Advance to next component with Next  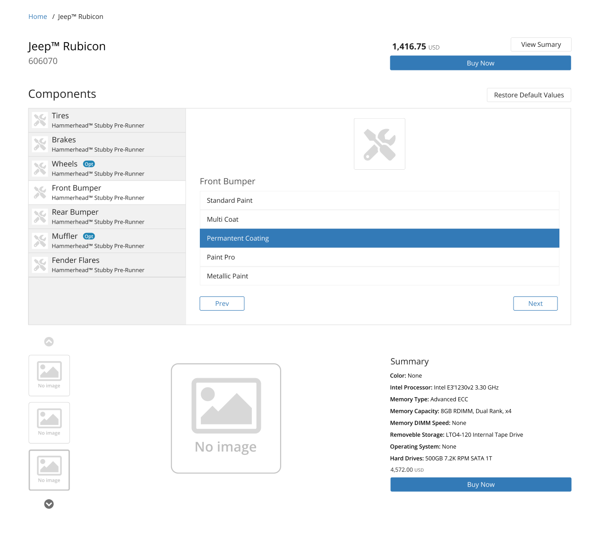[535, 304]
